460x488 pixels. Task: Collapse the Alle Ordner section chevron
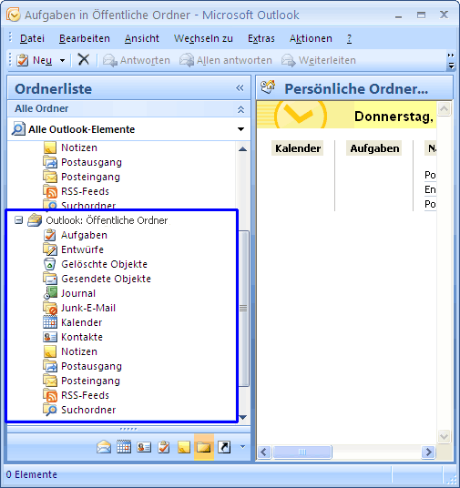point(240,109)
